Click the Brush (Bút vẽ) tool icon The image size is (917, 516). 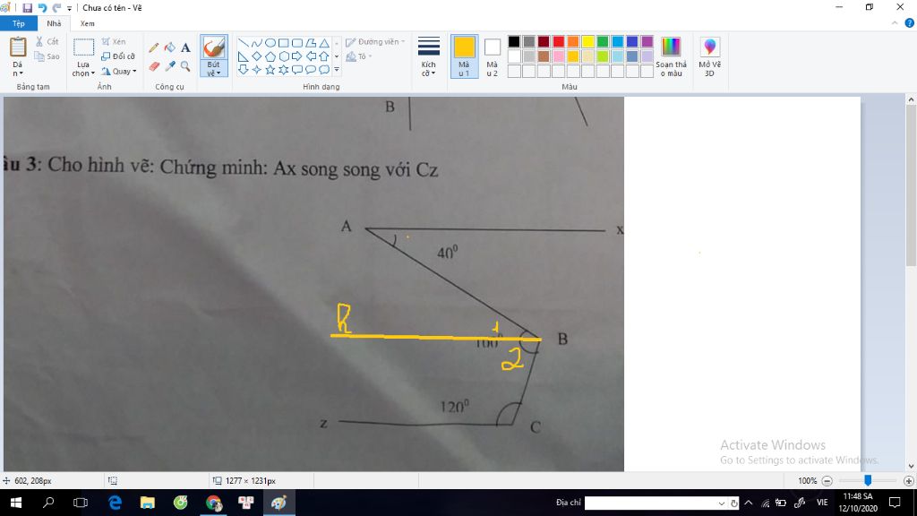[x=213, y=48]
